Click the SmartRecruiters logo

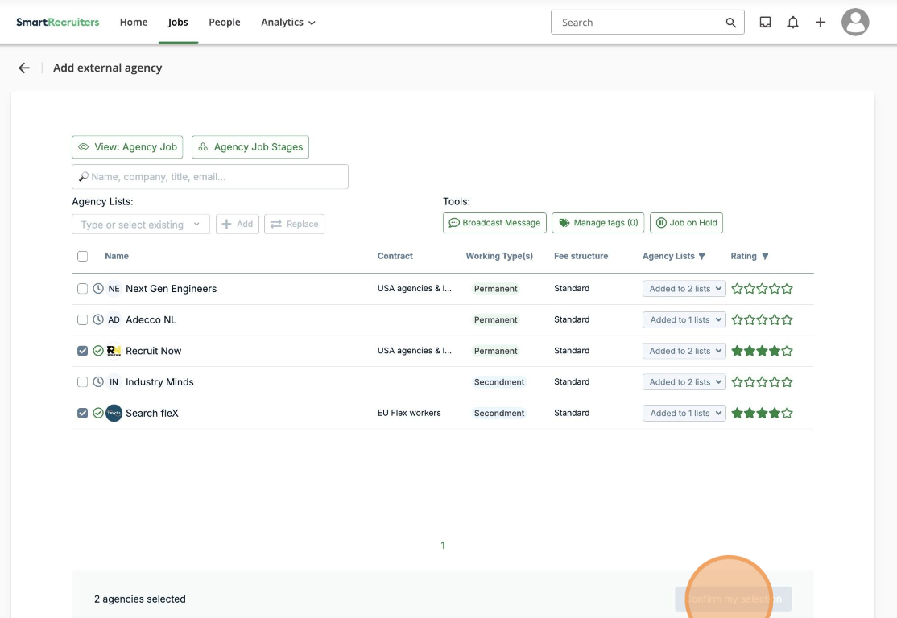pos(58,23)
